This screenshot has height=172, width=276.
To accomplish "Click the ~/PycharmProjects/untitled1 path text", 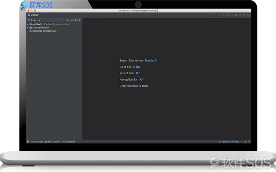I will 57,24.
